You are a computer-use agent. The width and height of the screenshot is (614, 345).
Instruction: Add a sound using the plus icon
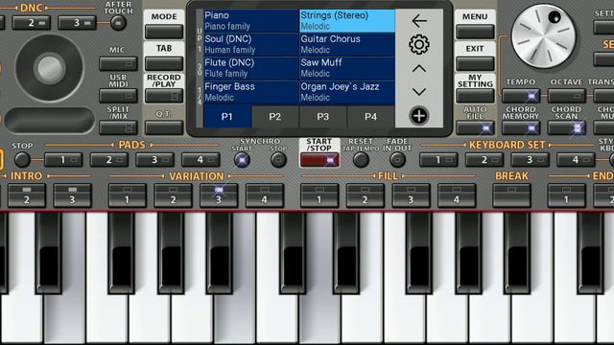pos(419,116)
